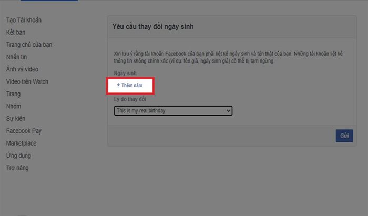Select Ảnh và video in sidebar
Image resolution: width=368 pixels, height=216 pixels.
click(x=22, y=69)
